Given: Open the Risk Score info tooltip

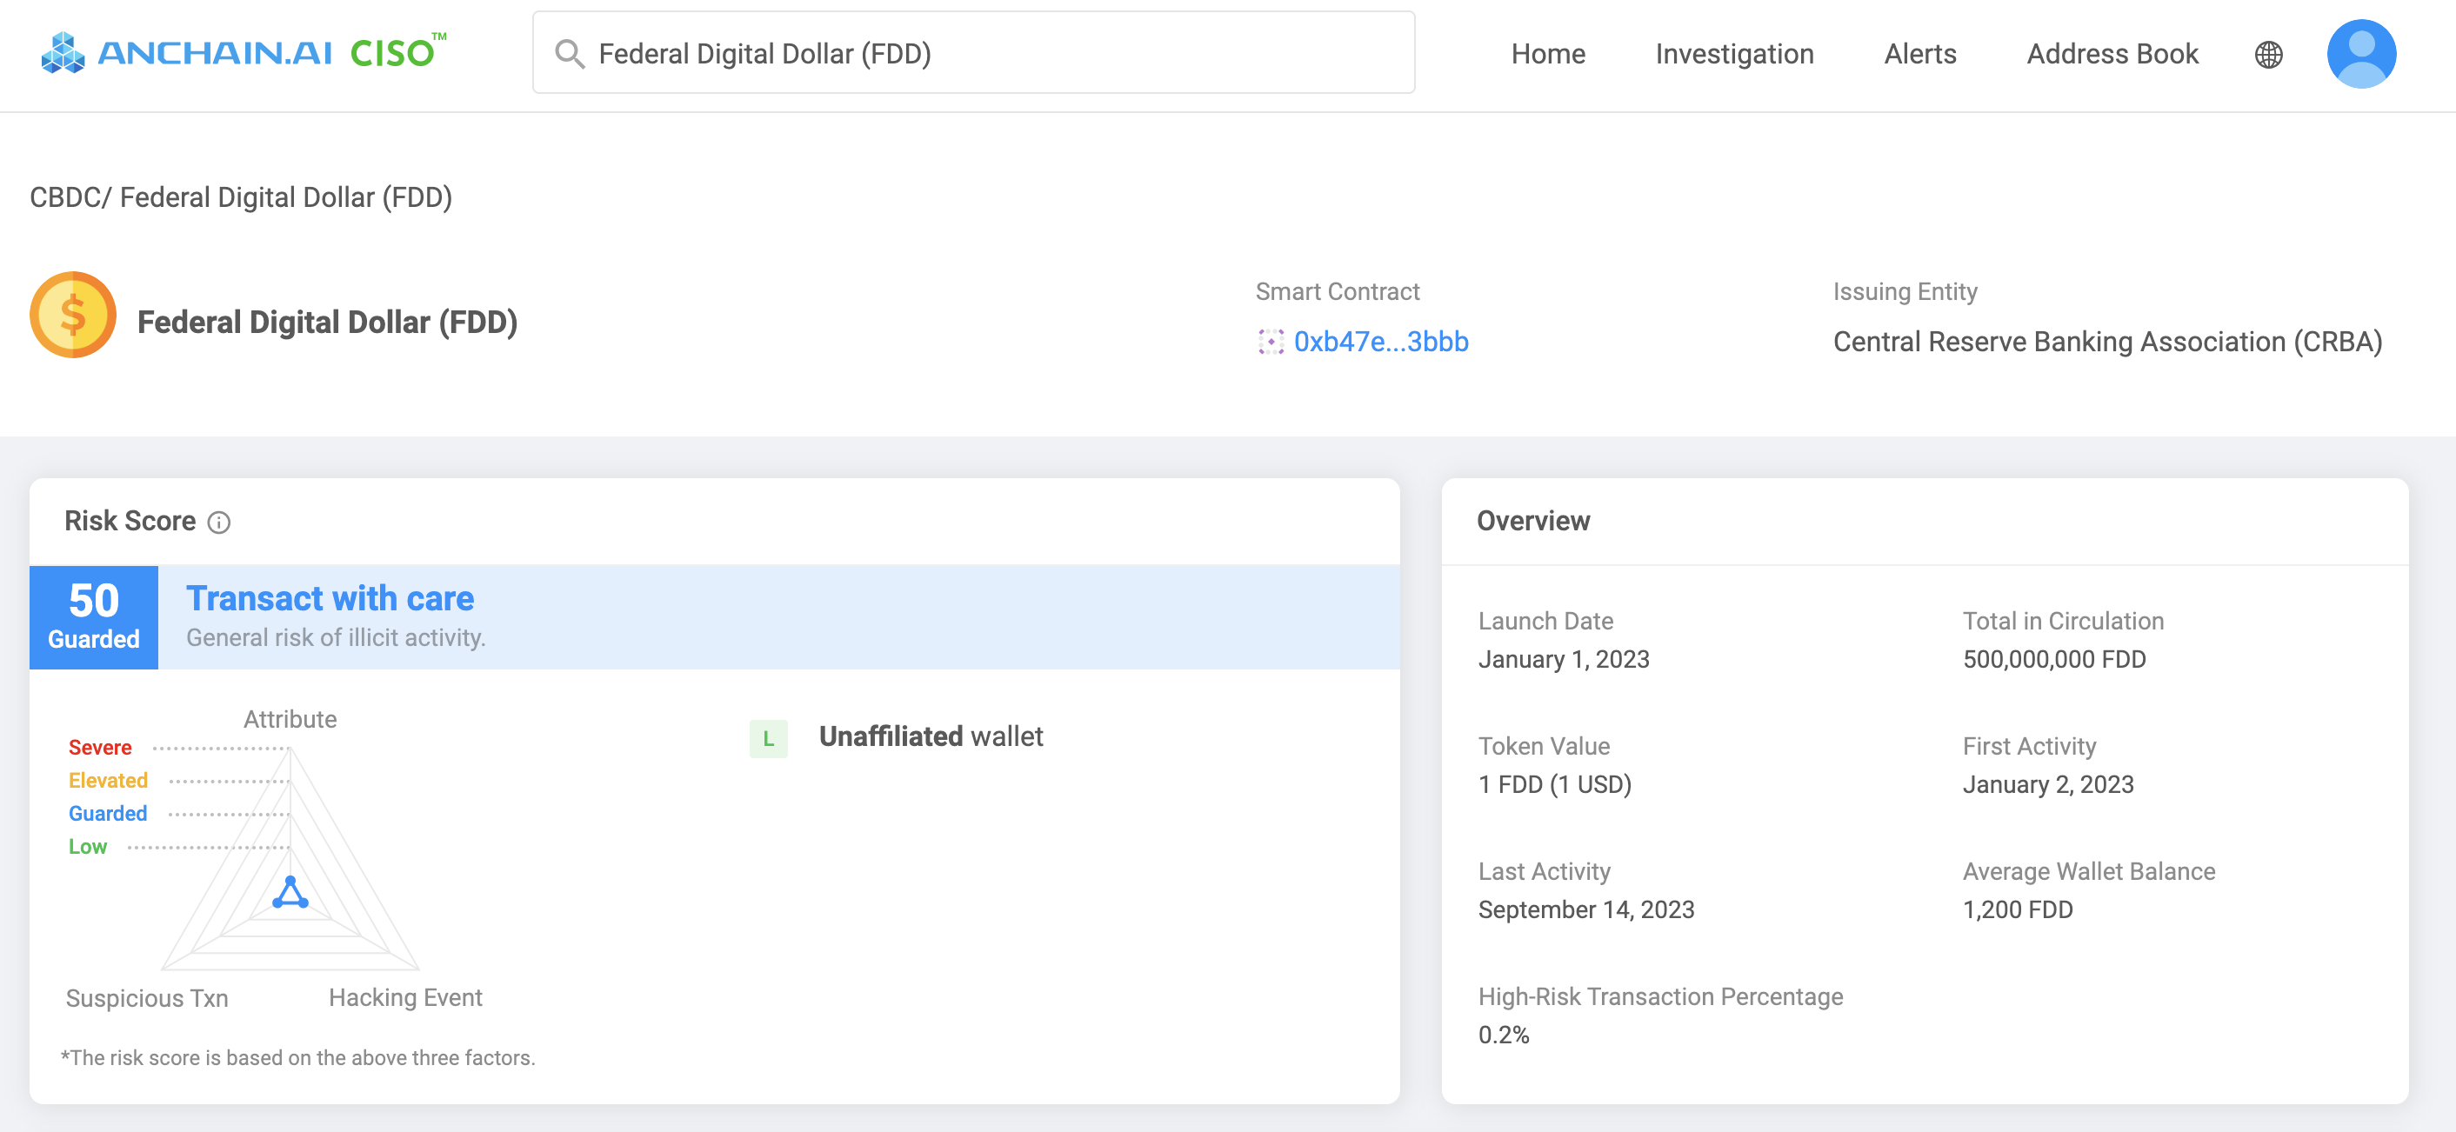Looking at the screenshot, I should tap(221, 523).
